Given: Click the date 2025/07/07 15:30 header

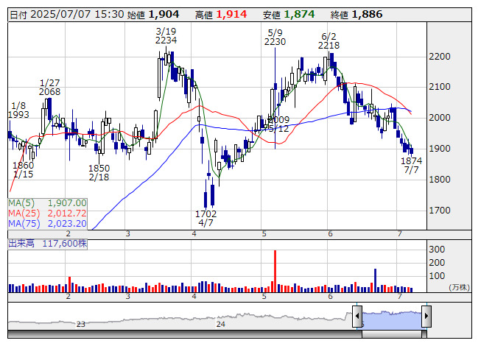Looking at the screenshot, I should pyautogui.click(x=67, y=15).
